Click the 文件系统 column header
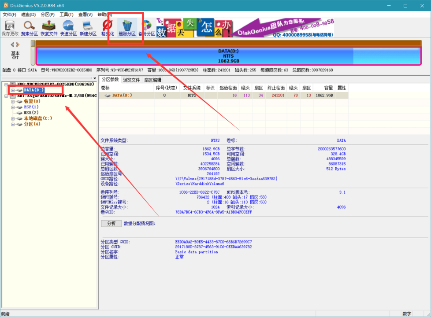Viewport: 431px width, 317px height. click(192, 88)
